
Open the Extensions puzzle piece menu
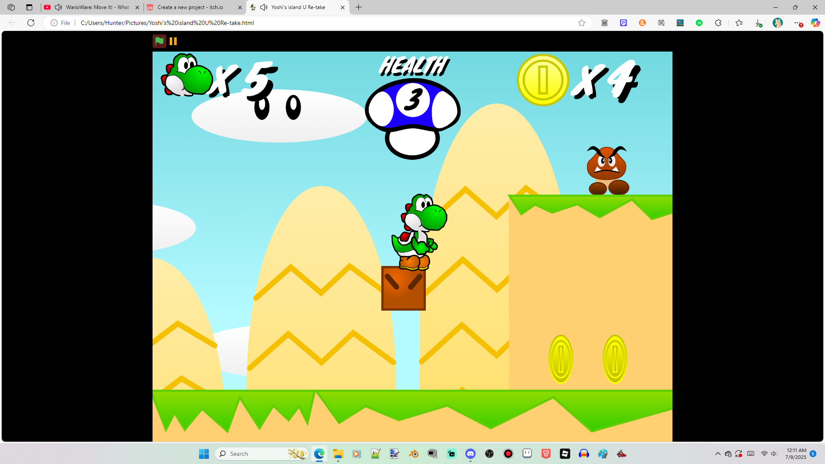coord(718,23)
